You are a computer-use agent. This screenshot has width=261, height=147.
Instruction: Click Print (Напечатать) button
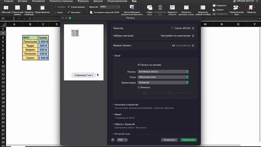tap(188, 140)
